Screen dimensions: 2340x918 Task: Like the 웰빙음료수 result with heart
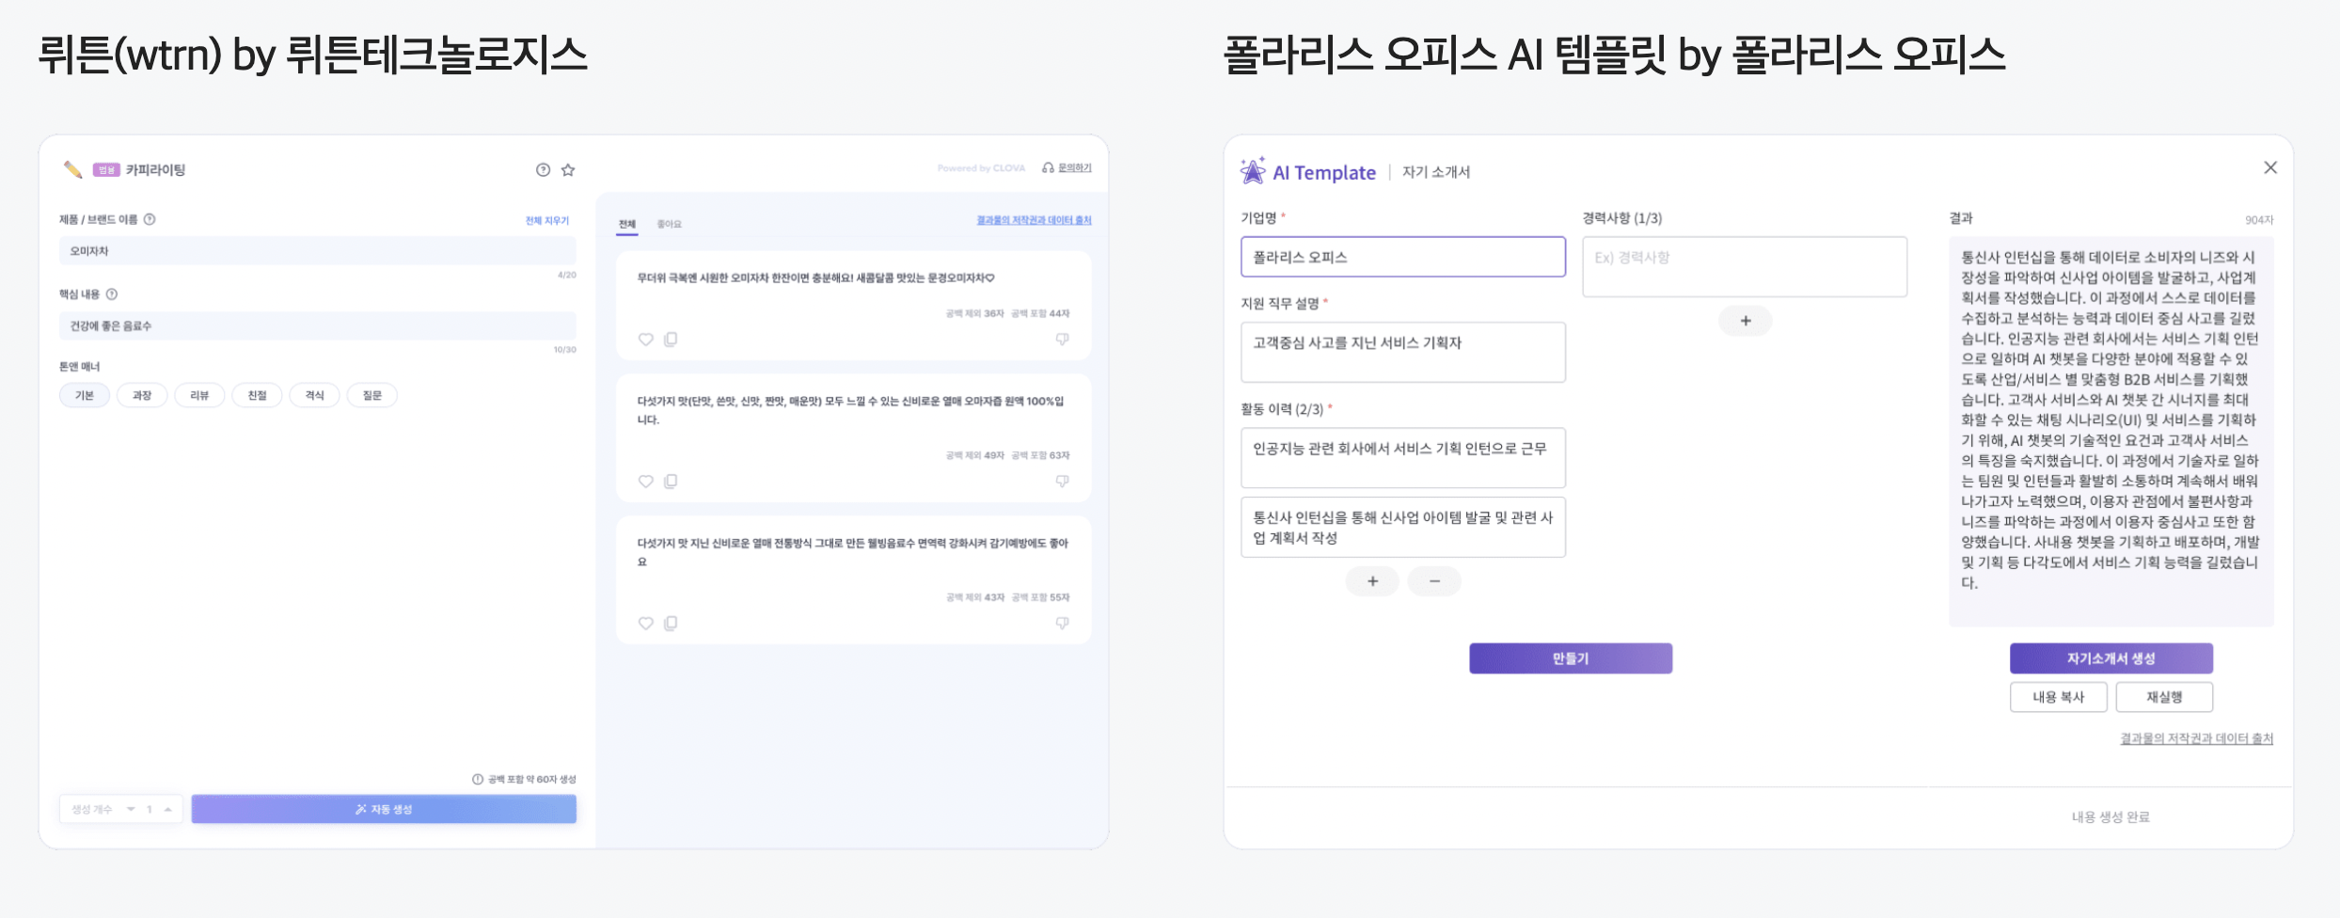tap(645, 624)
